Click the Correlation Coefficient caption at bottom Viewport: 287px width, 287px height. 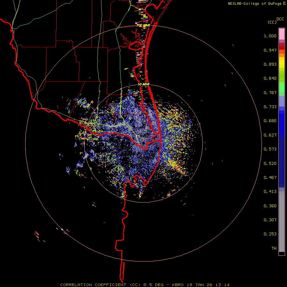click(x=145, y=285)
